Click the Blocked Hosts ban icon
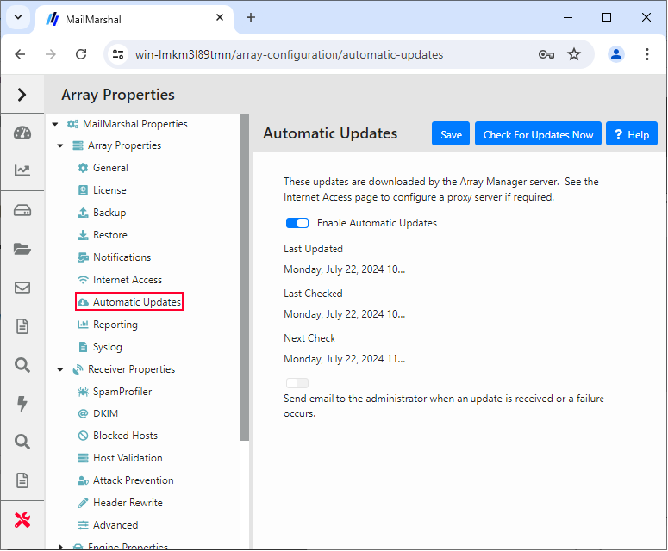 click(83, 436)
